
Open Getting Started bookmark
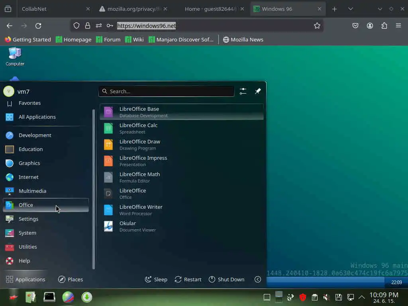click(x=28, y=39)
